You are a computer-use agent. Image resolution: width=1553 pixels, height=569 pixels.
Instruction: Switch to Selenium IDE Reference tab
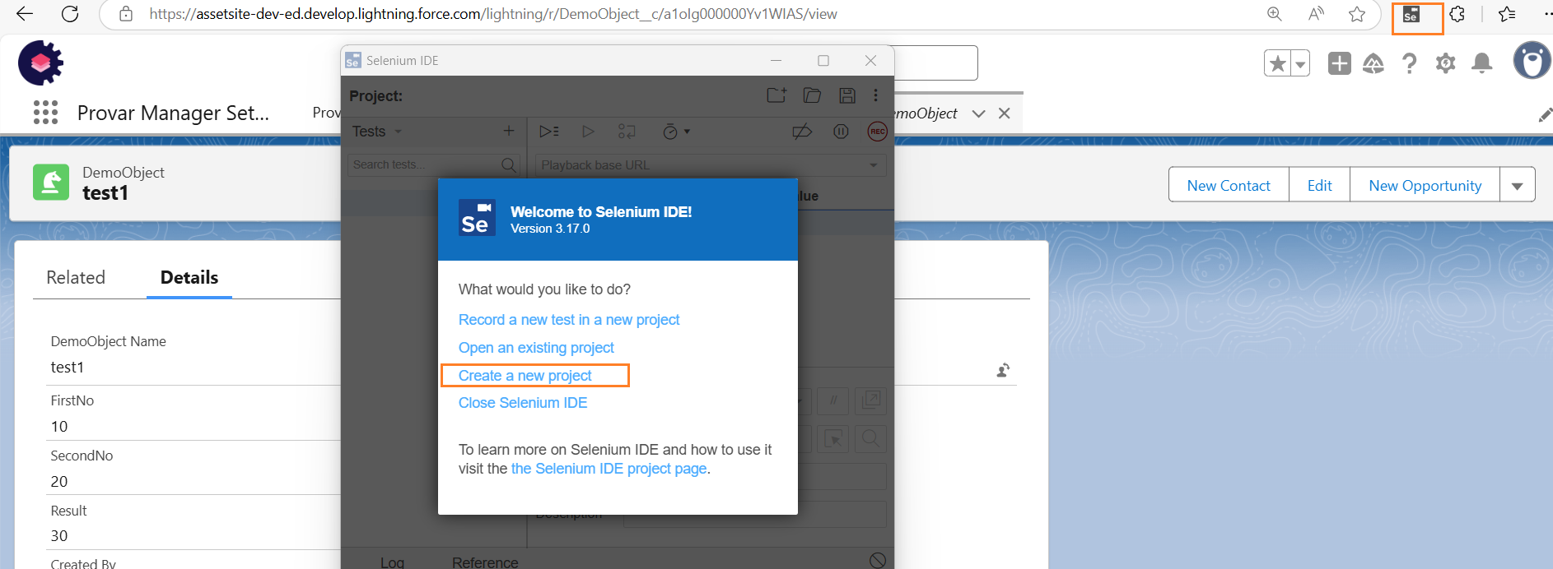[485, 562]
